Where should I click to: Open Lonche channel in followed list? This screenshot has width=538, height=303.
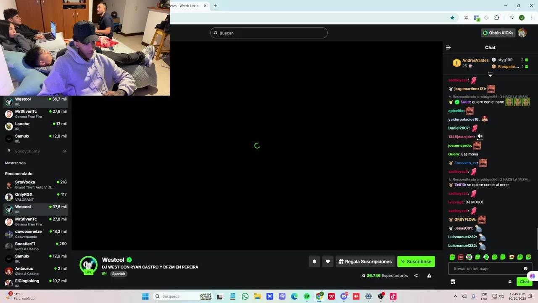point(36,126)
